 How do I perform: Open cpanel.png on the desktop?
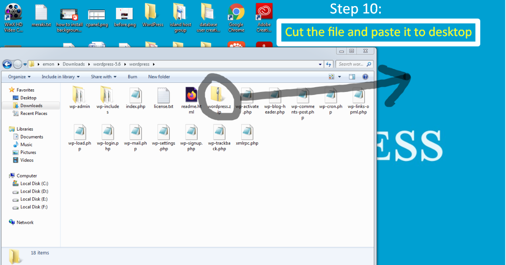(x=97, y=18)
